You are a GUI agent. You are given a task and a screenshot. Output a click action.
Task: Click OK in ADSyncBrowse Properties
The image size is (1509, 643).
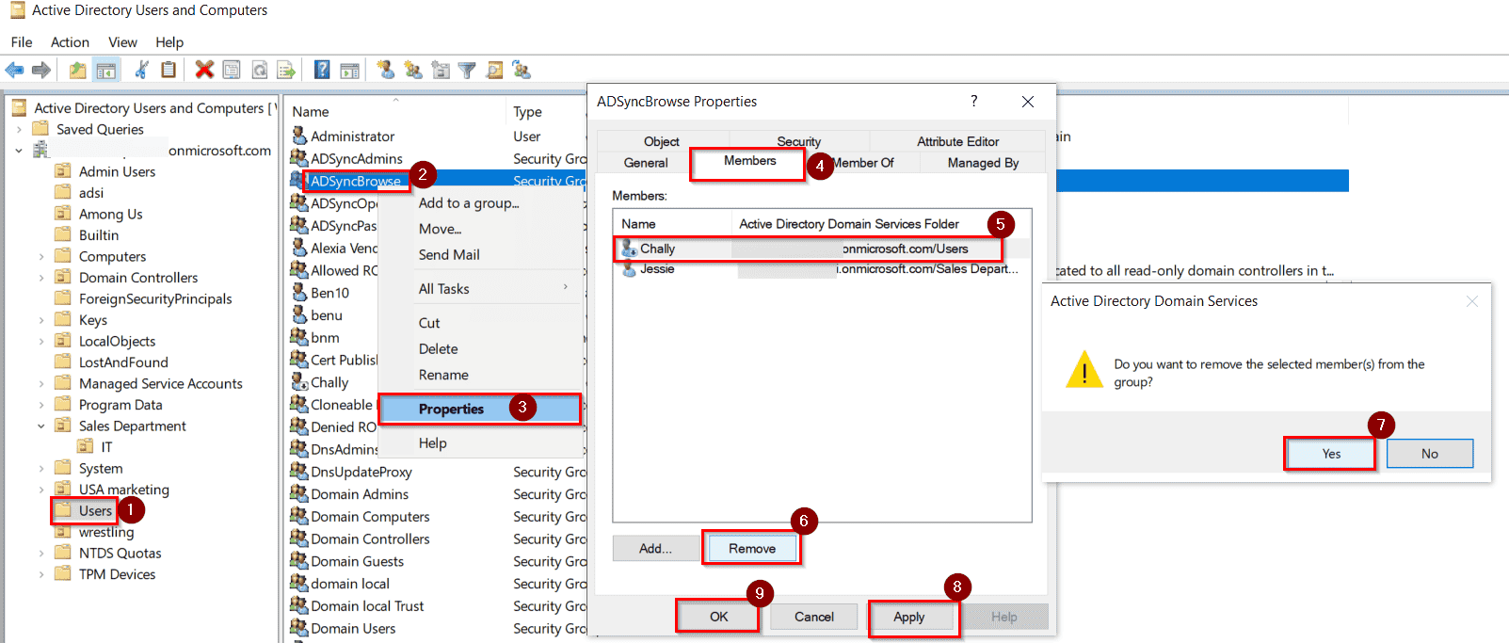click(x=718, y=617)
